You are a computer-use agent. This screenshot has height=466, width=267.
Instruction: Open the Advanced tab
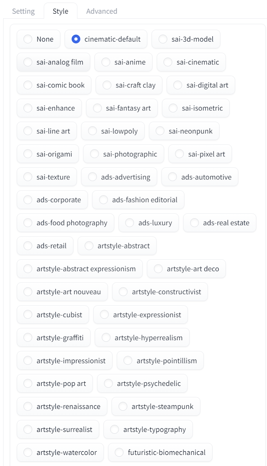pos(102,11)
